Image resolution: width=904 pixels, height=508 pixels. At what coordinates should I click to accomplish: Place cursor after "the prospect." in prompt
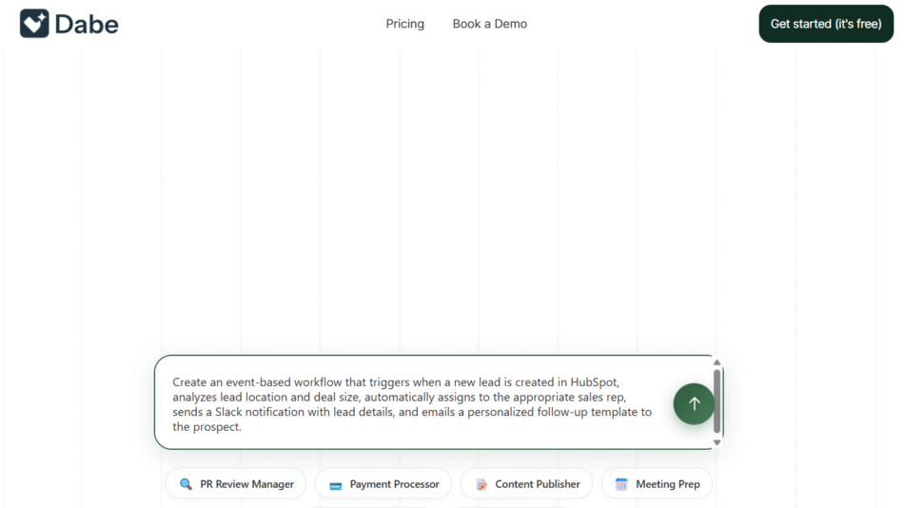click(x=244, y=428)
